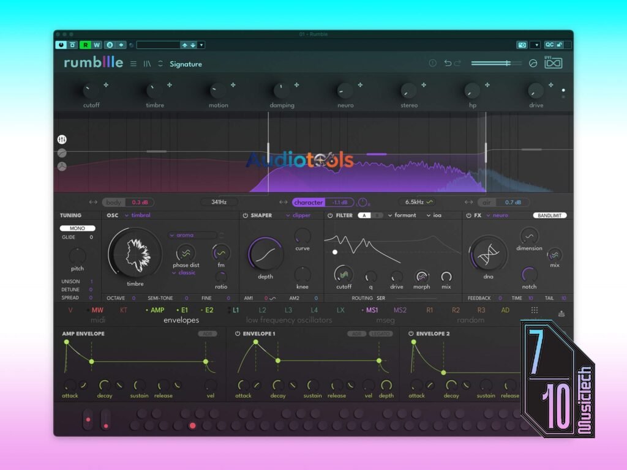Click the modulation assign cross next to stereo

(424, 84)
